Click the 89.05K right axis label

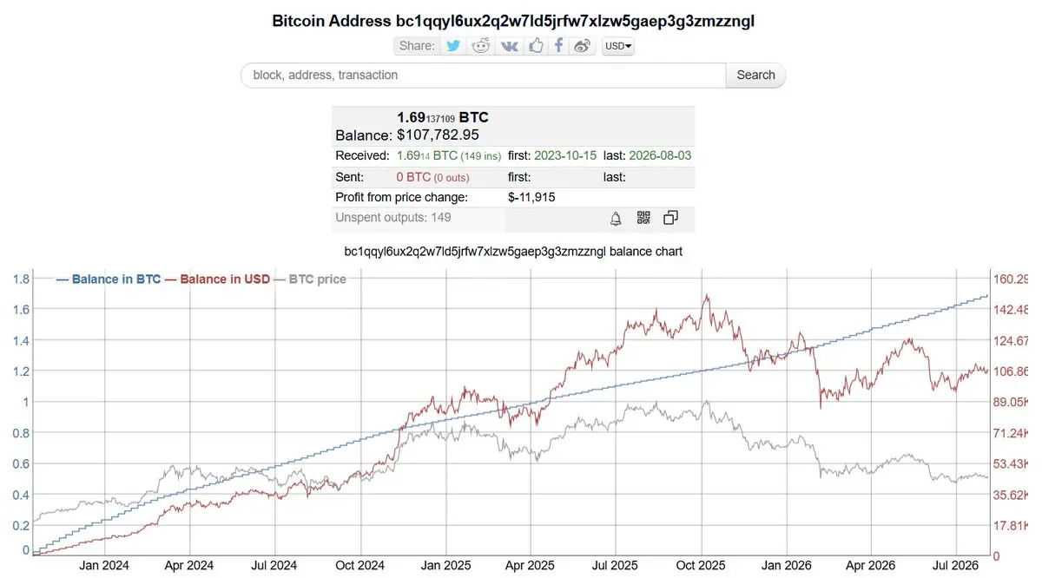(x=1012, y=402)
